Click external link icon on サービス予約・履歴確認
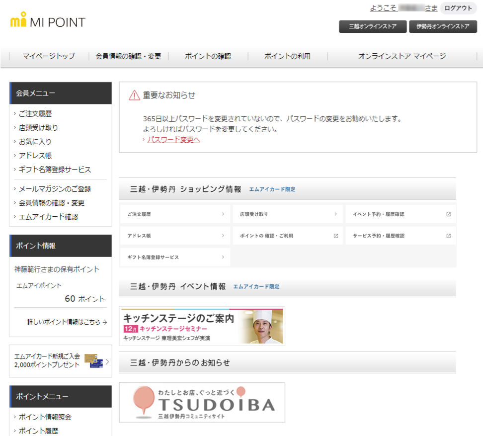The height and width of the screenshot is (436, 483). pos(449,236)
